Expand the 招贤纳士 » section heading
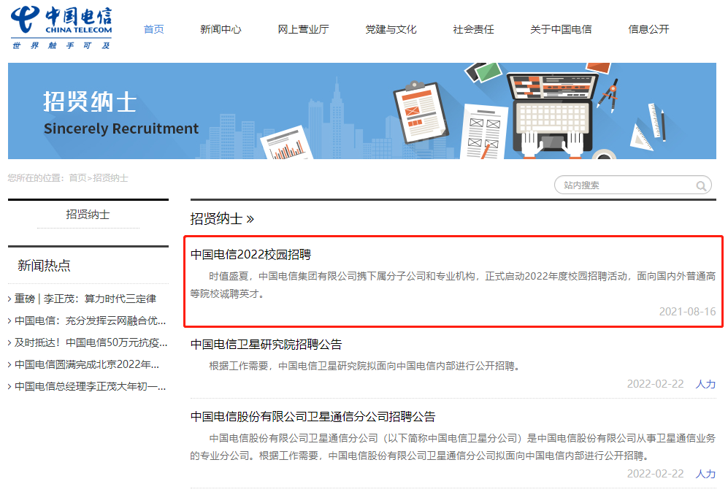This screenshot has width=728, height=495. coord(222,218)
